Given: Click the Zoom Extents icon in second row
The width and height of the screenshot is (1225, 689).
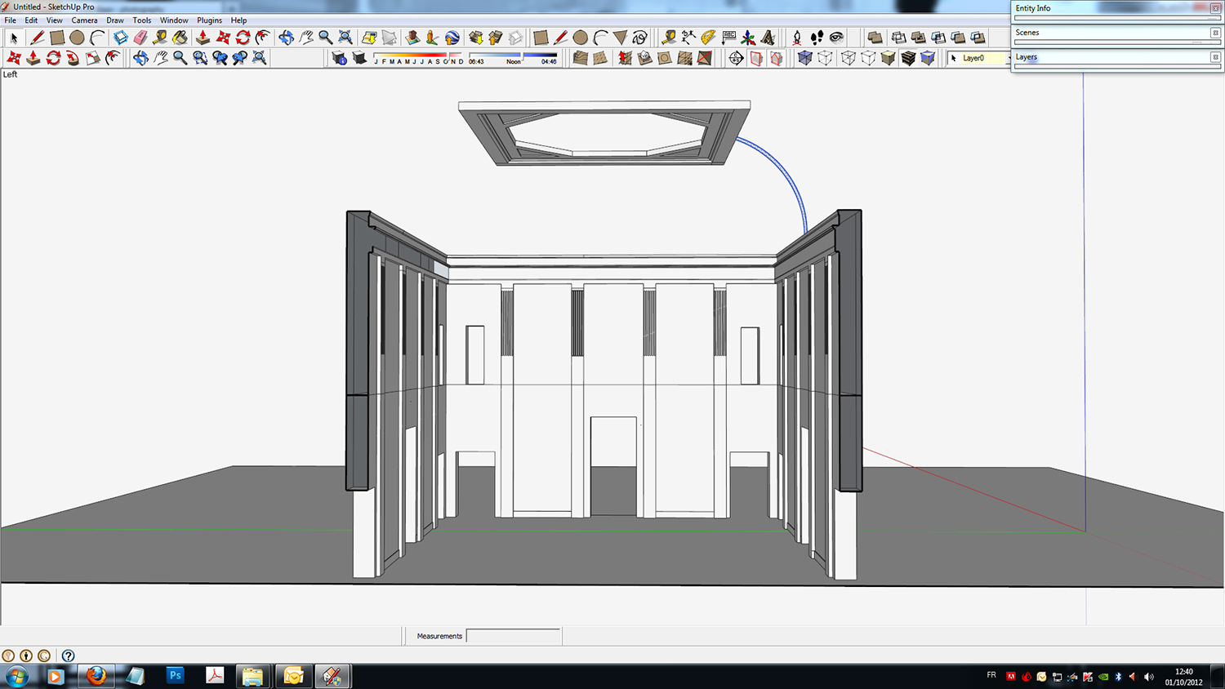Looking at the screenshot, I should pyautogui.click(x=260, y=58).
